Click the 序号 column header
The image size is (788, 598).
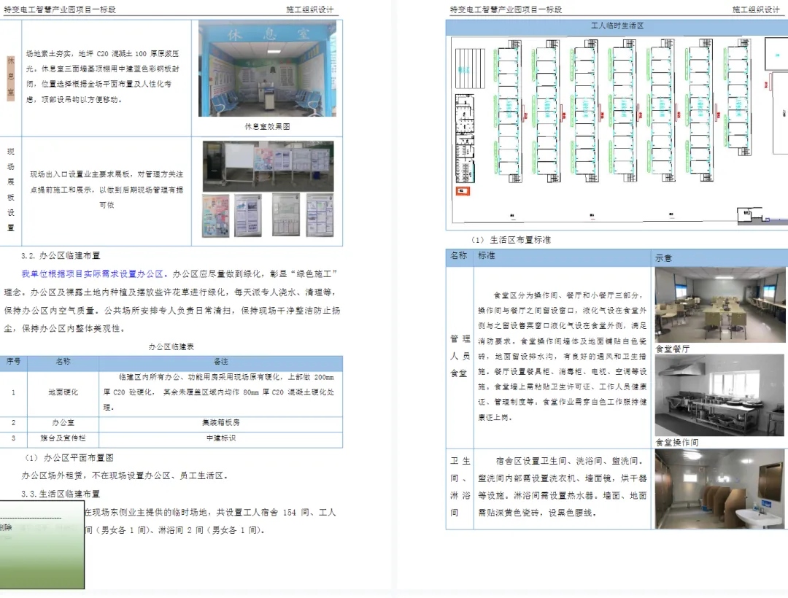[14, 362]
